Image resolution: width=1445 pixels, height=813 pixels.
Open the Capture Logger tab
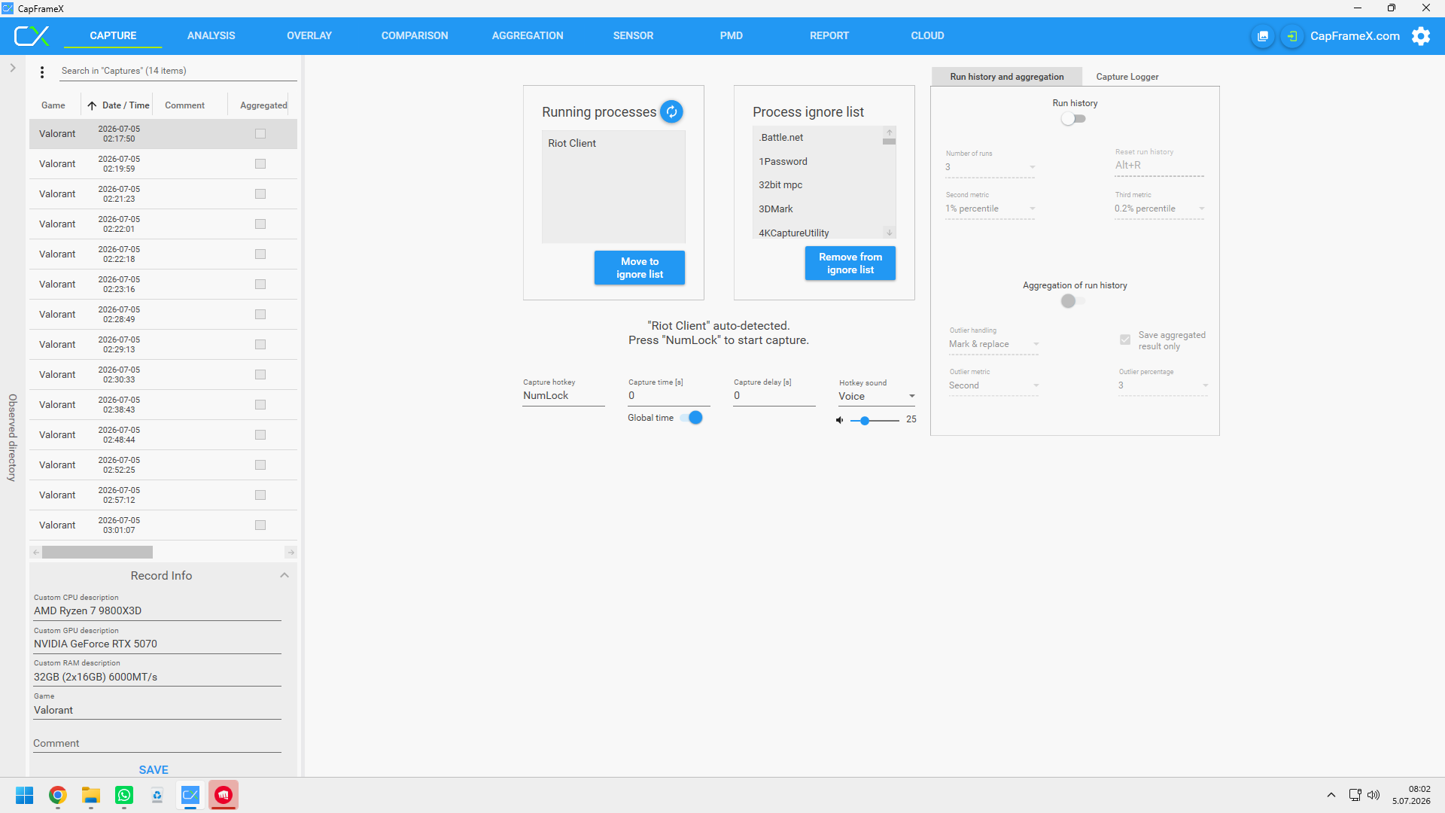tap(1127, 77)
